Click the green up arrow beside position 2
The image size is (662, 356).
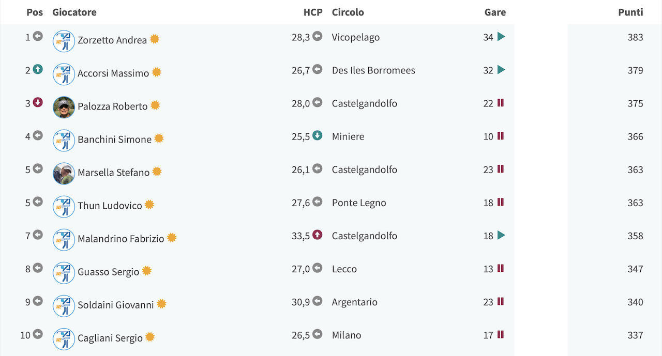(x=38, y=69)
